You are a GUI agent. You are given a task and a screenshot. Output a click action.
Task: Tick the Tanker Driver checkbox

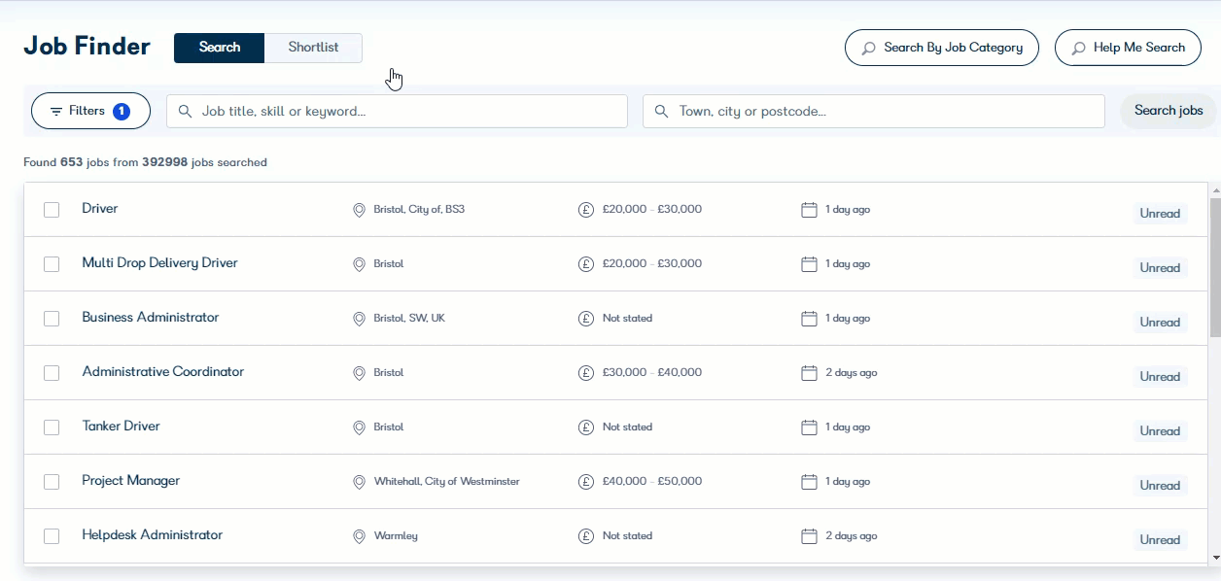52,427
